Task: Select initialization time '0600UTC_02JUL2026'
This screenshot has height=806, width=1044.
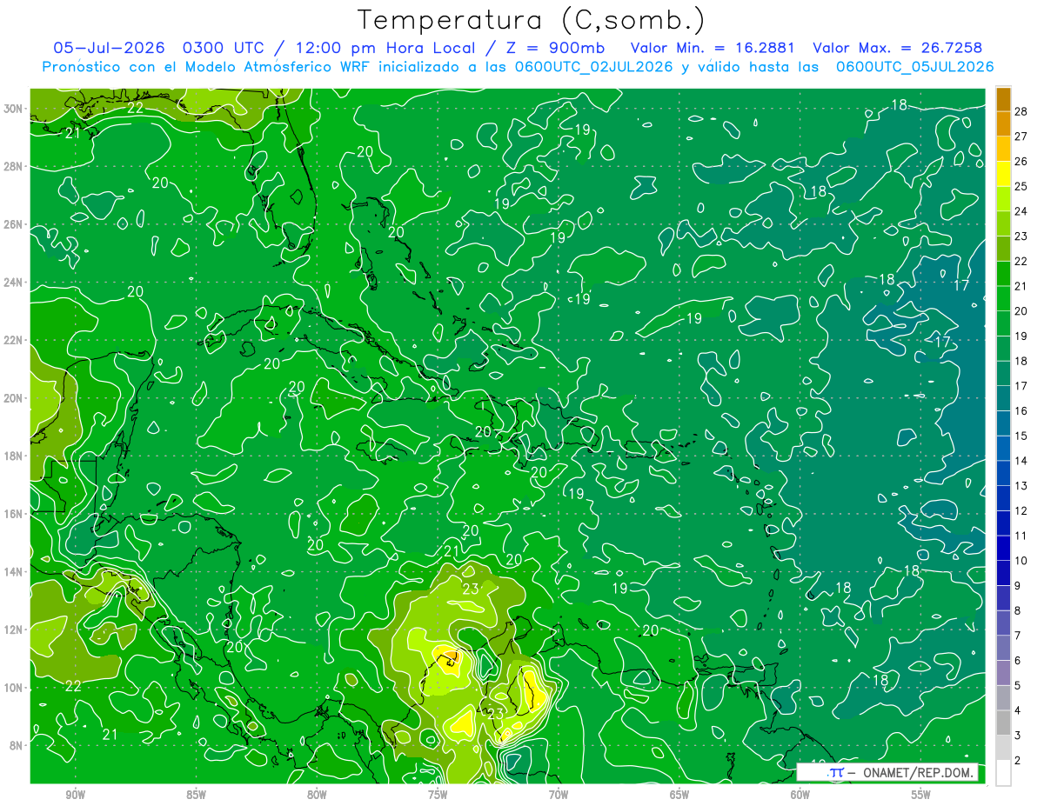Action: (x=593, y=67)
